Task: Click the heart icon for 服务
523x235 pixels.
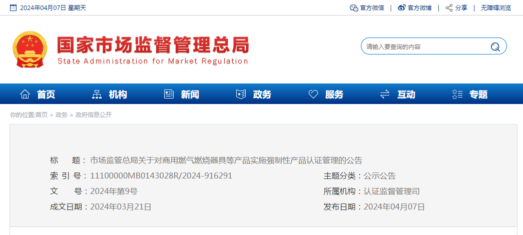Action: click(313, 94)
